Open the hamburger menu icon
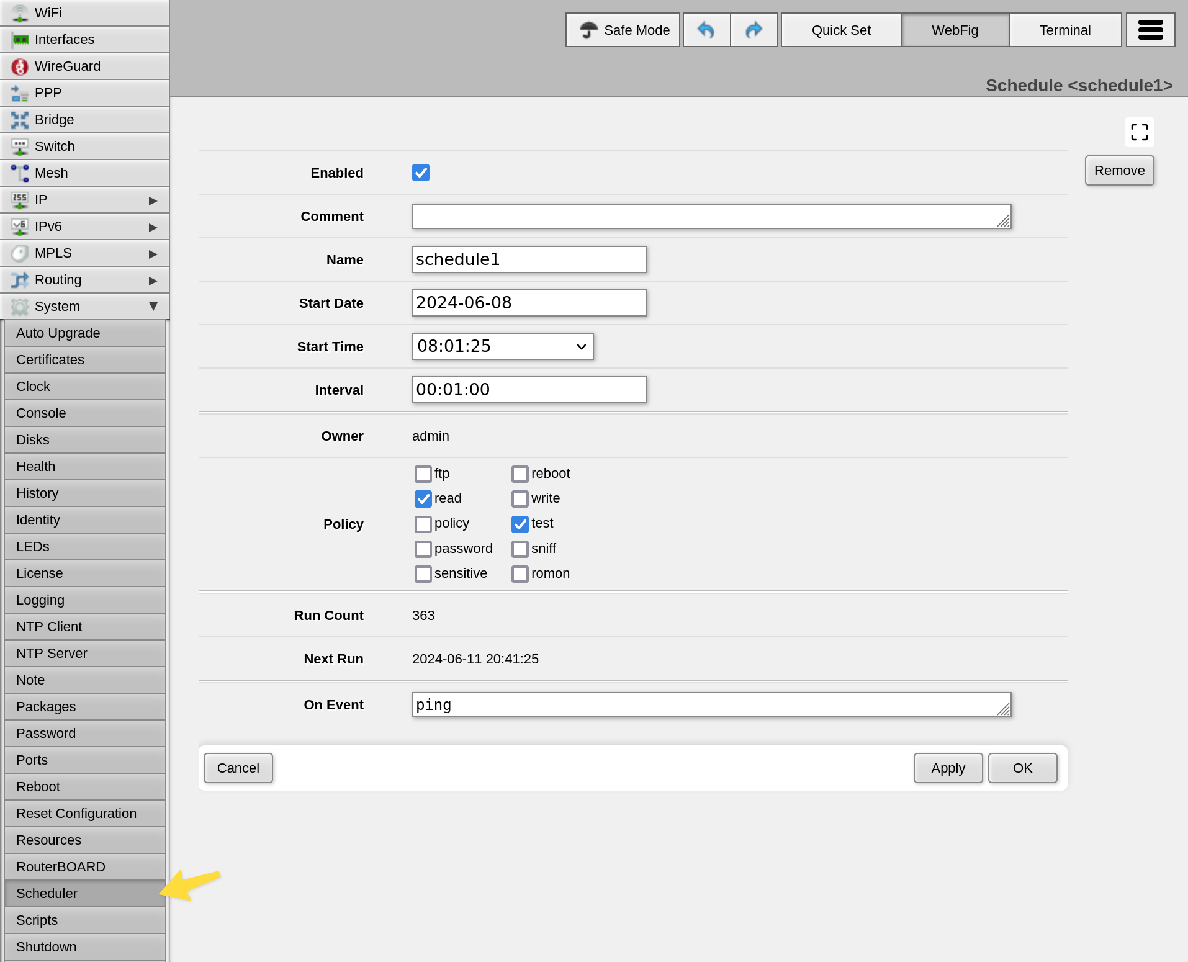The image size is (1188, 962). tap(1151, 29)
